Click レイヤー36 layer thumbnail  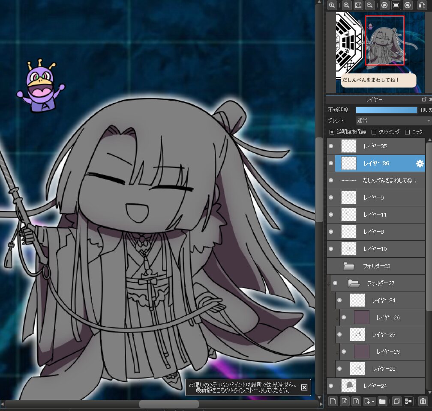[x=349, y=163]
